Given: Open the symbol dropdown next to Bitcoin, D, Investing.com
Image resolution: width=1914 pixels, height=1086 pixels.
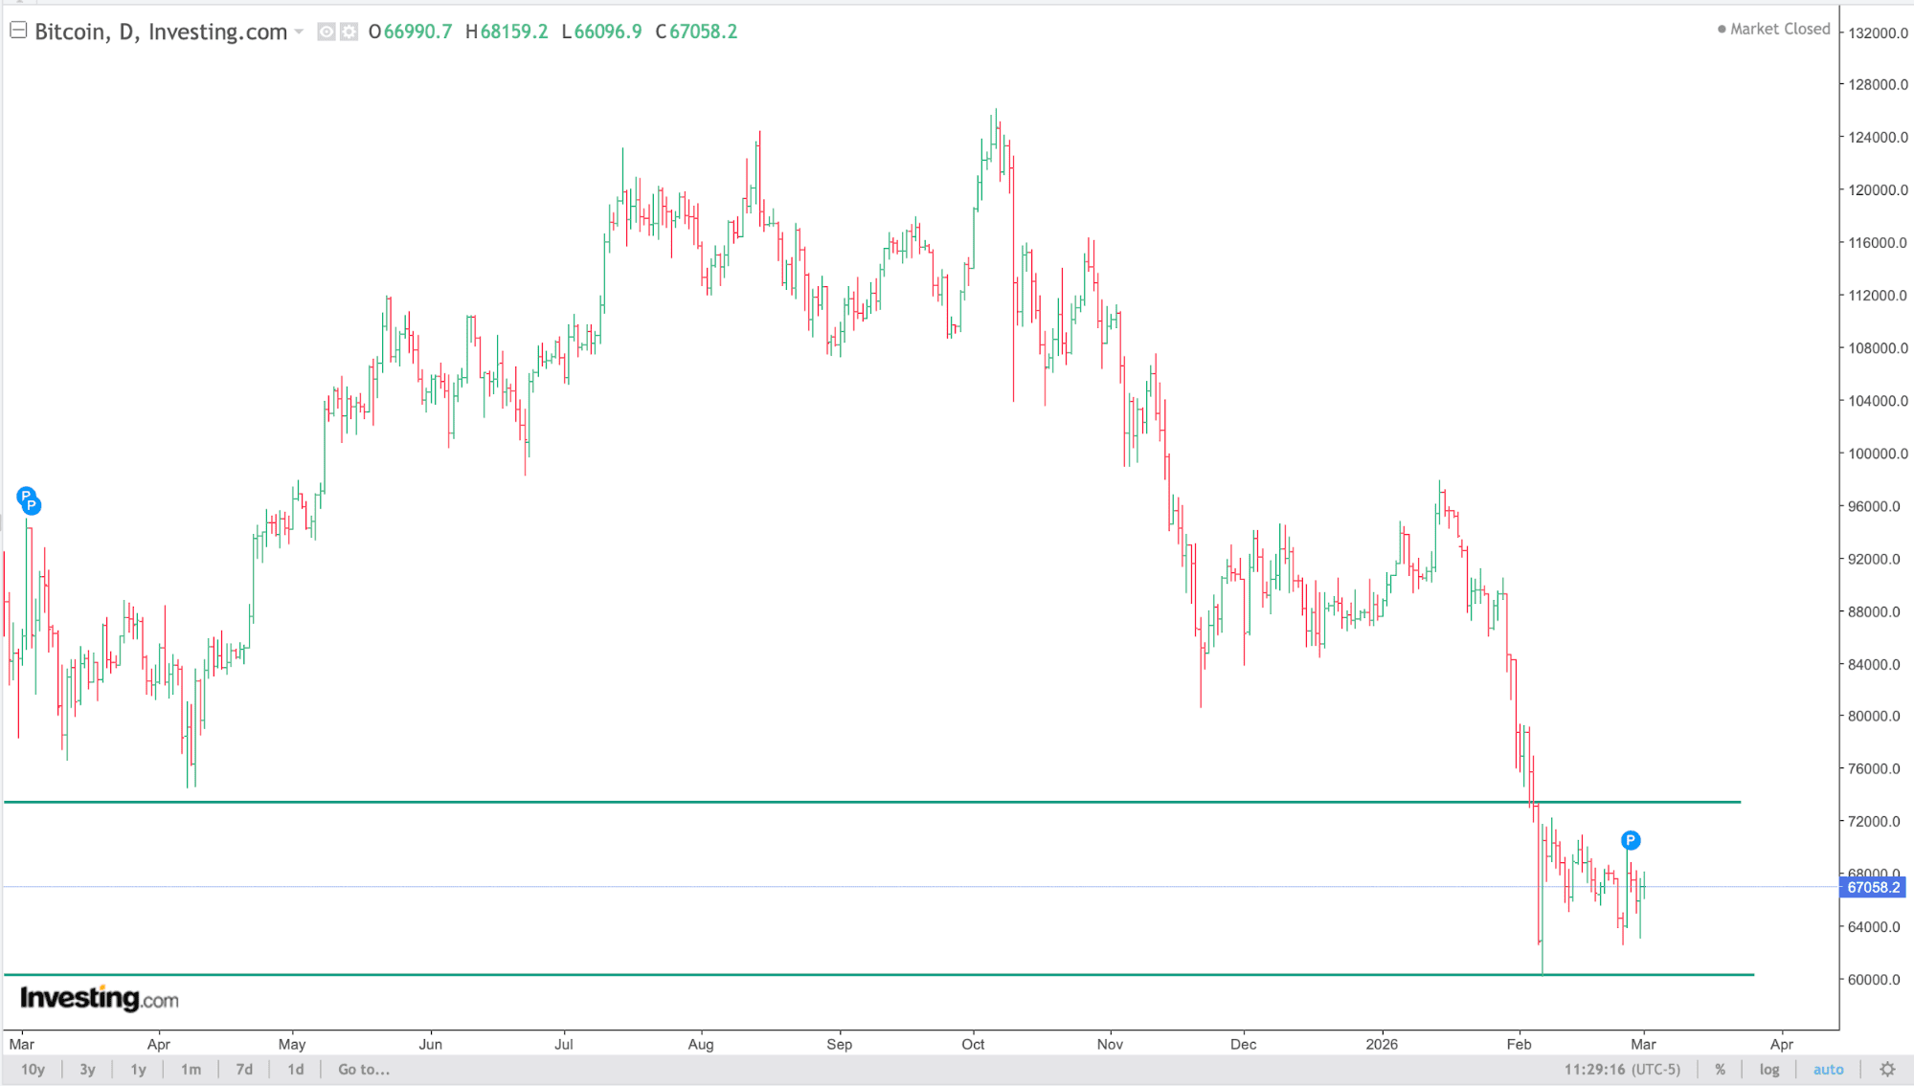Looking at the screenshot, I should [300, 32].
